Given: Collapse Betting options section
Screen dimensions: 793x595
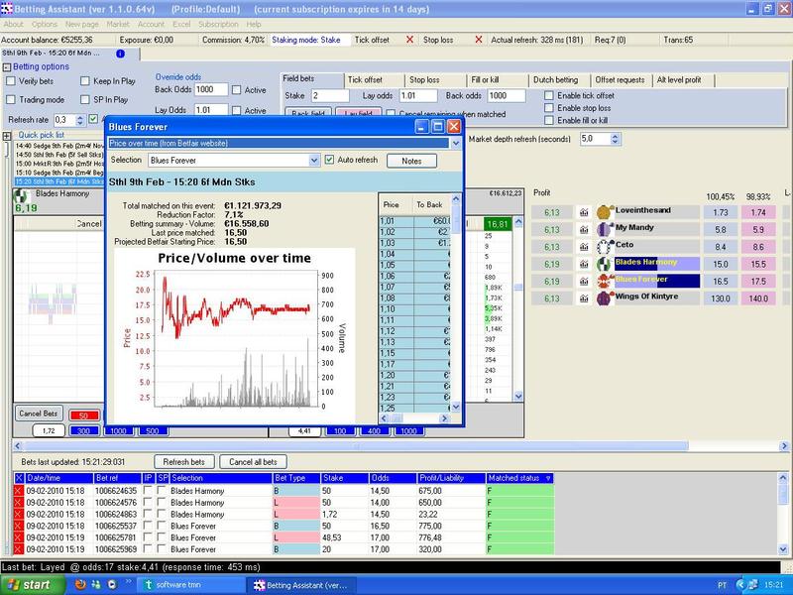Looking at the screenshot, I should point(7,67).
